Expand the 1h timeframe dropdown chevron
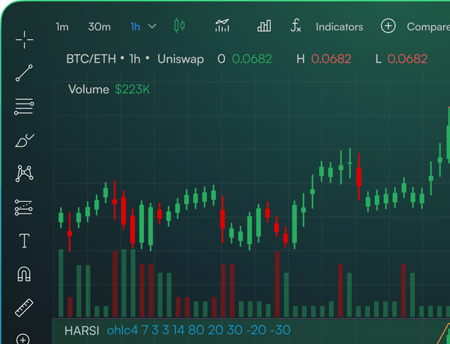This screenshot has width=450, height=344. pyautogui.click(x=152, y=27)
